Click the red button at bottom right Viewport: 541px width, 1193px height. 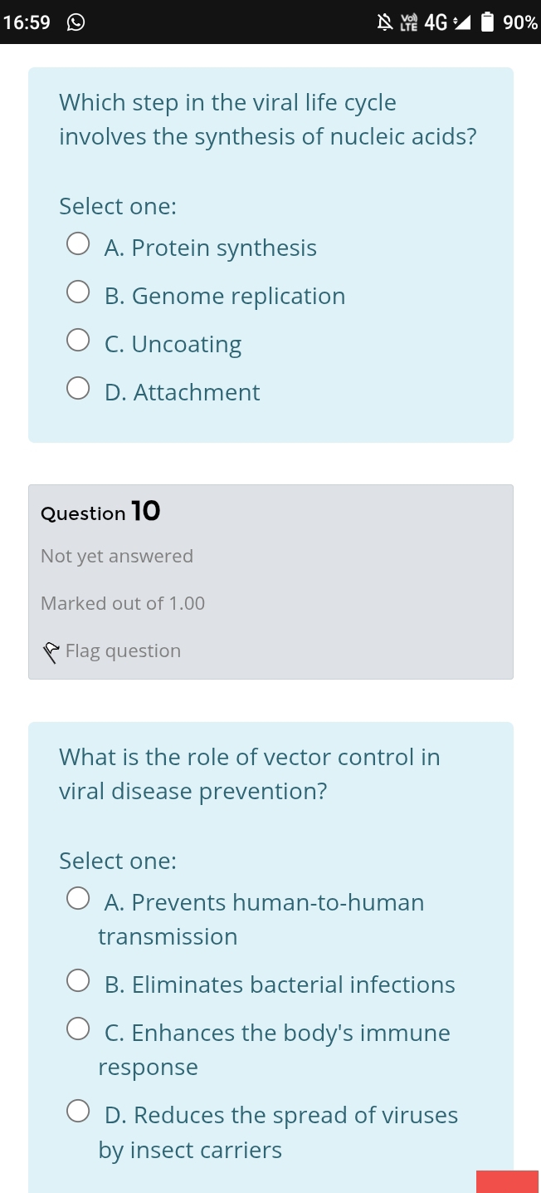[x=507, y=1181]
